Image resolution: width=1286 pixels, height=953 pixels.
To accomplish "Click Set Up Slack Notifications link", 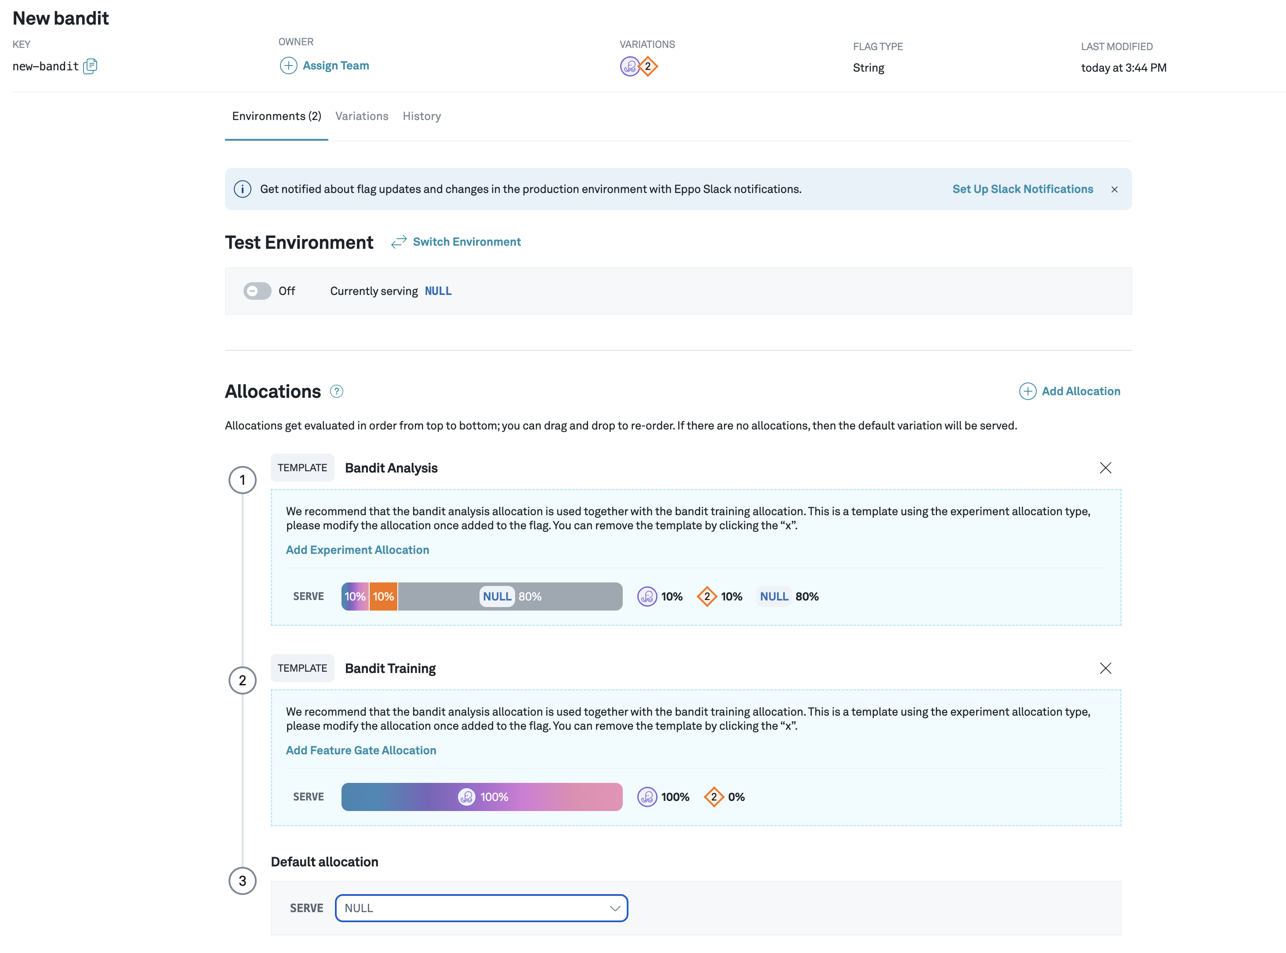I will pos(1022,189).
